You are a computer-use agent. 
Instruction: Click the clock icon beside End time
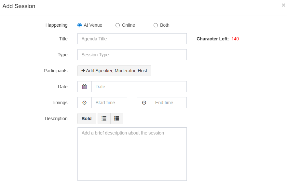pos(144,103)
